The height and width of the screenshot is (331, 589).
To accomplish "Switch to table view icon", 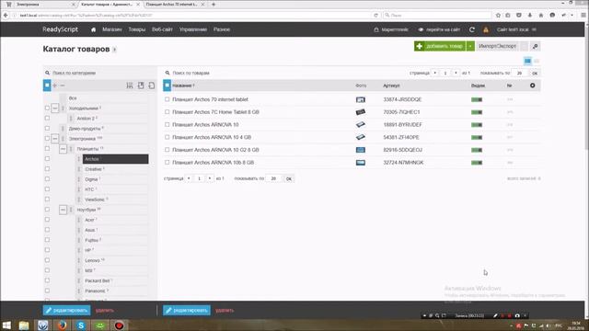I will click(527, 61).
